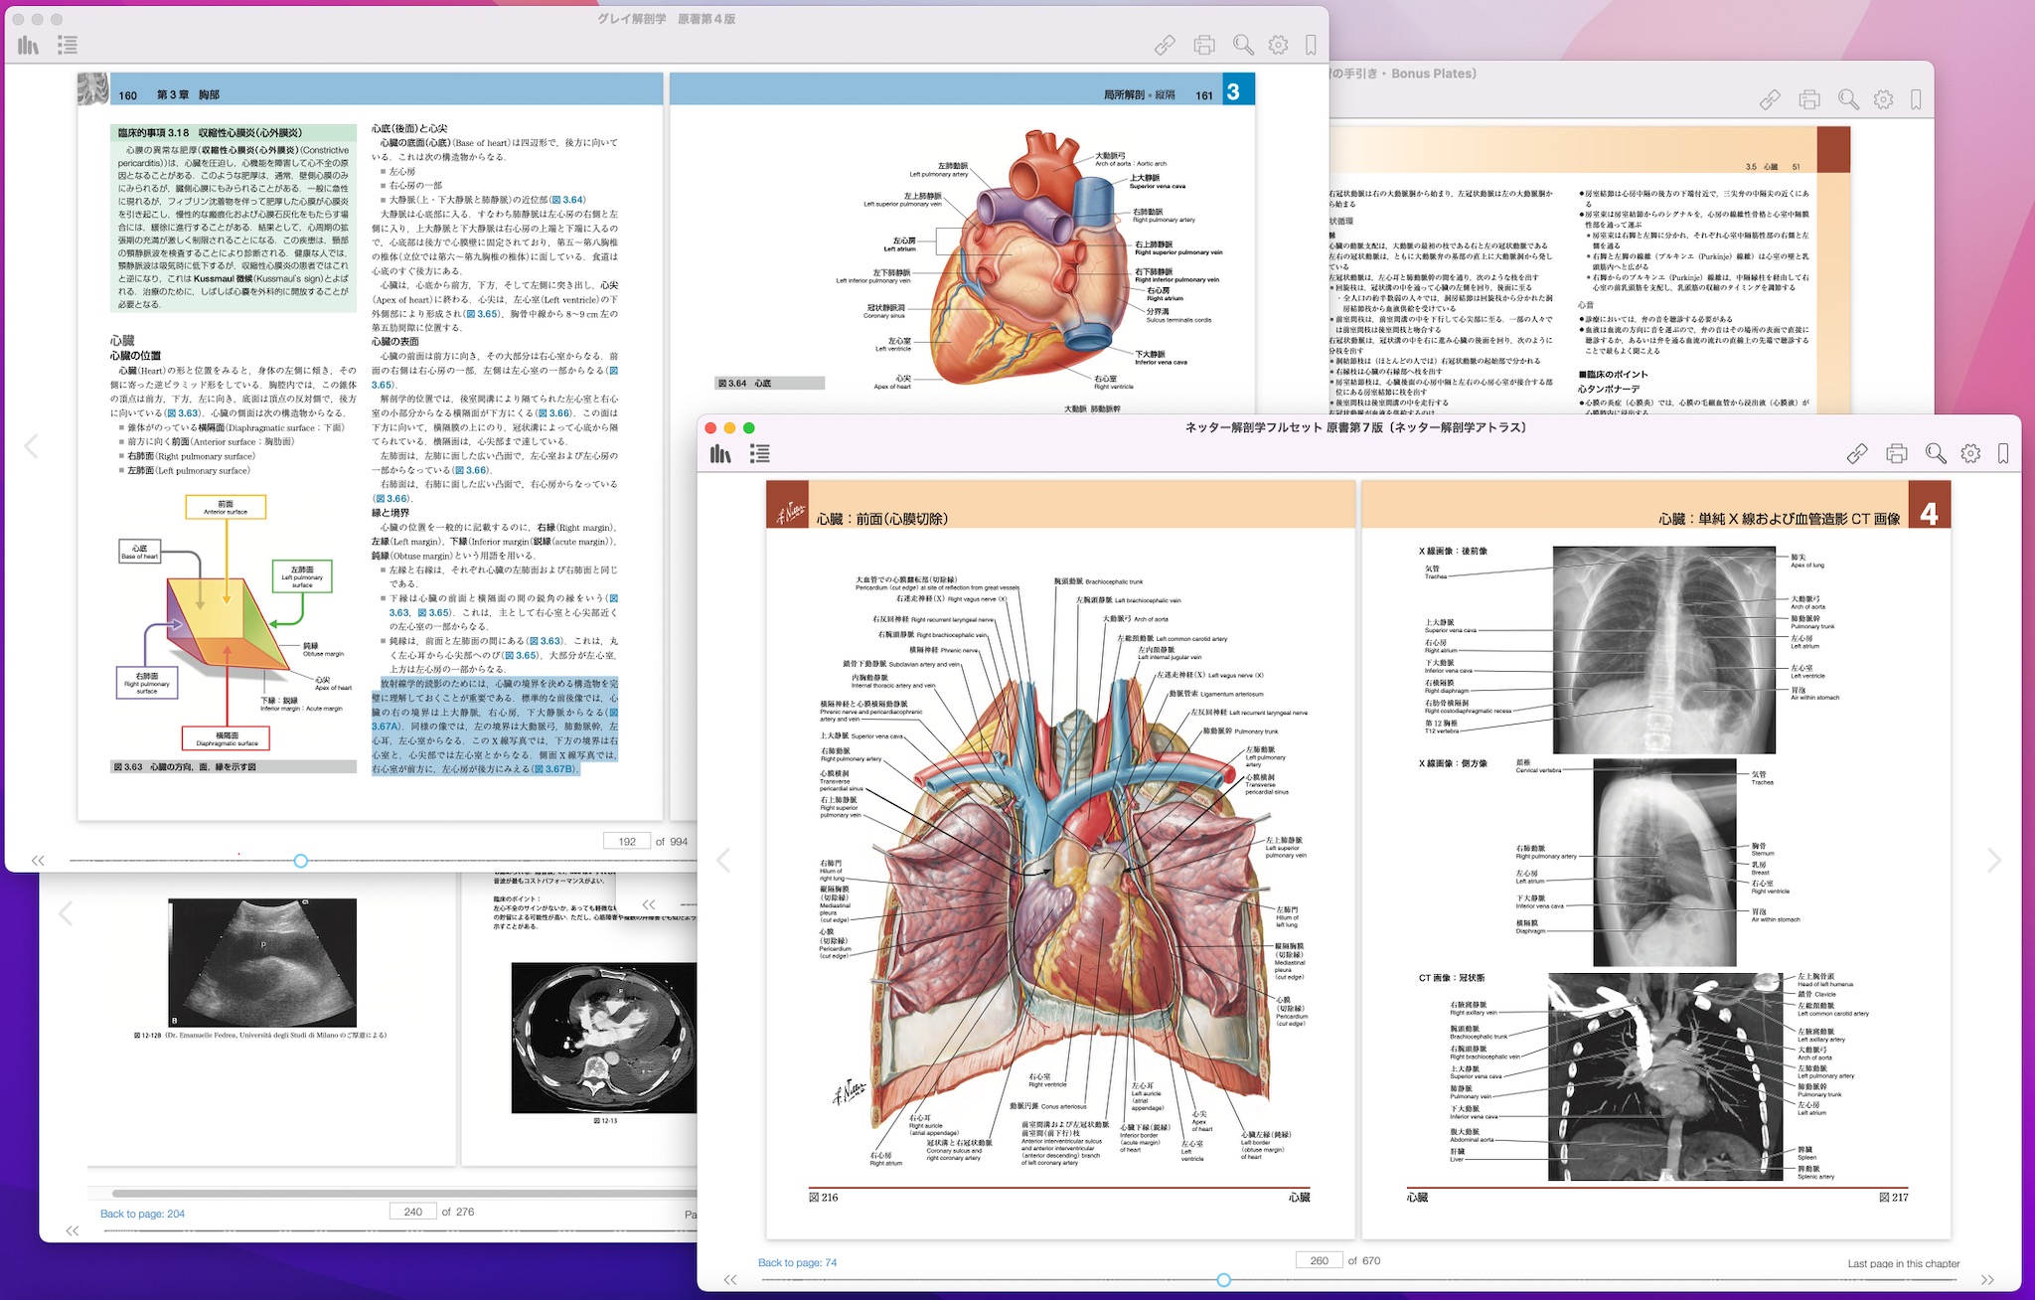Click the link icon in Bonus Plates window
2035x1300 pixels.
pyautogui.click(x=1770, y=99)
